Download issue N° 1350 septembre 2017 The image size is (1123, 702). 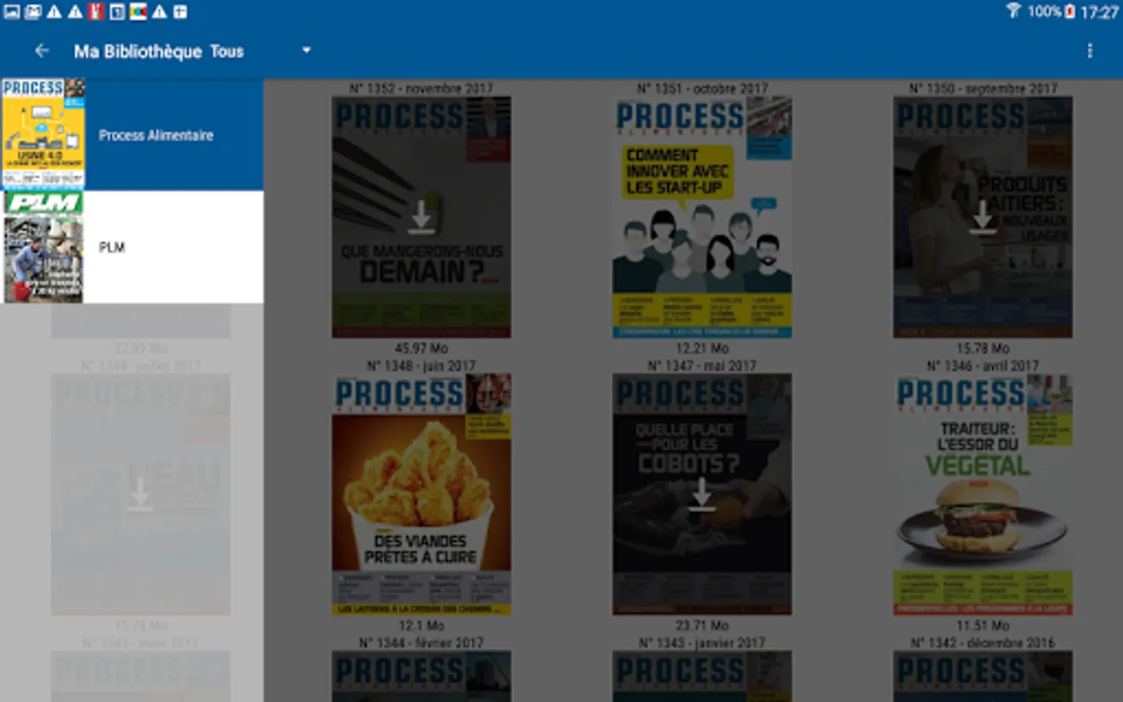click(x=983, y=218)
